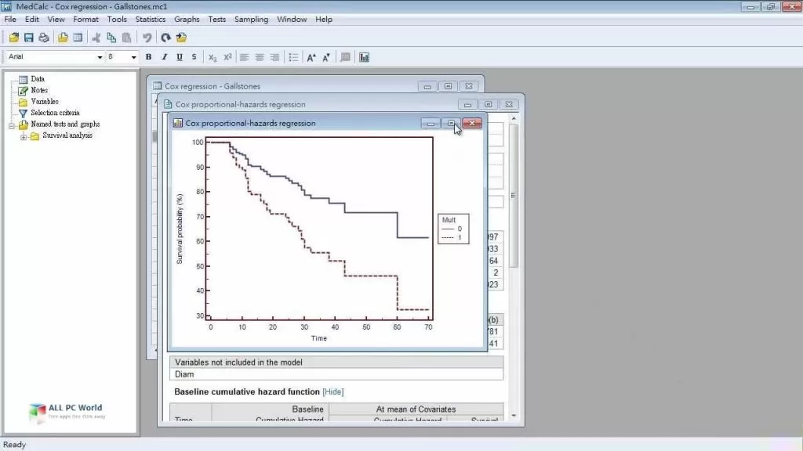Click the results window vertical scrollbar thumb

[x=514, y=196]
